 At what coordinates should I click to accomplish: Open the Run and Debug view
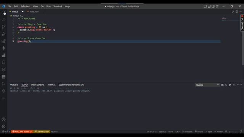pyautogui.click(x=3, y=34)
